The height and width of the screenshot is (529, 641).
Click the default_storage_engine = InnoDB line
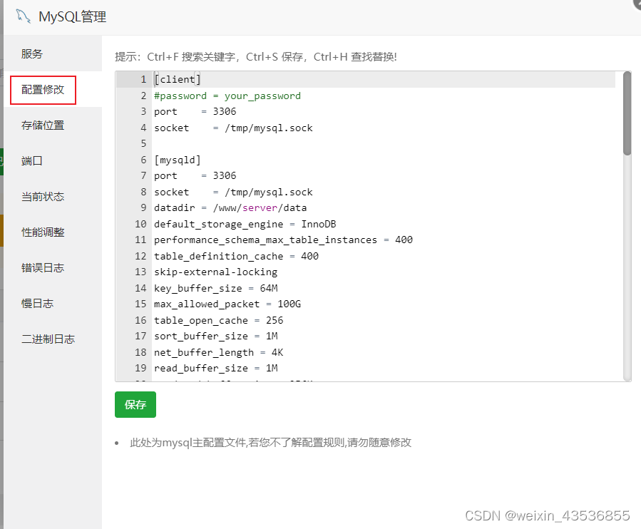(x=245, y=224)
